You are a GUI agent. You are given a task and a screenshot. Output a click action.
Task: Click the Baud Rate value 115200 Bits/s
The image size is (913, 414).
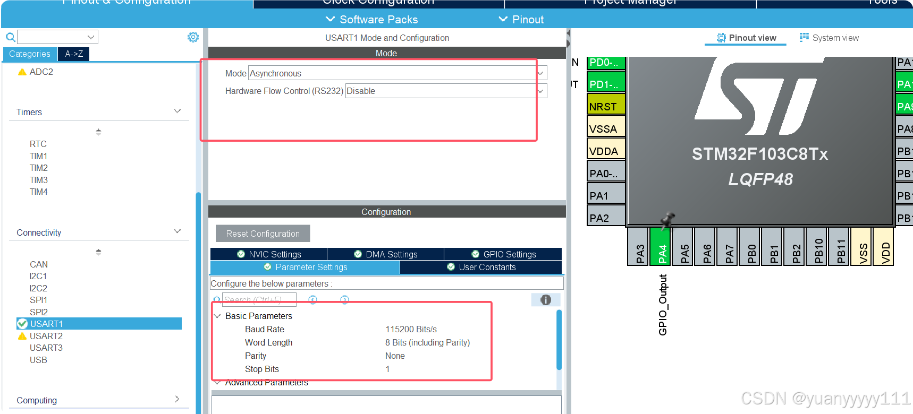[x=411, y=329]
